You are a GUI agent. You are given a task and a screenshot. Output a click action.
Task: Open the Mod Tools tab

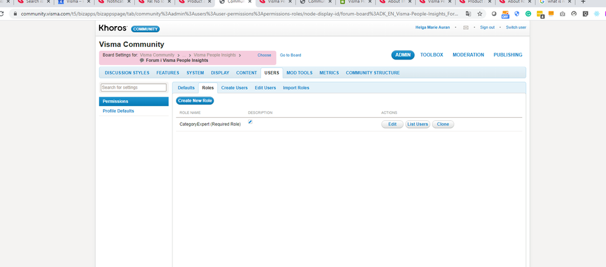(300, 73)
